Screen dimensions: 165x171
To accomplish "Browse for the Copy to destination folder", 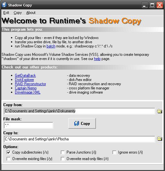I will click(160, 139).
